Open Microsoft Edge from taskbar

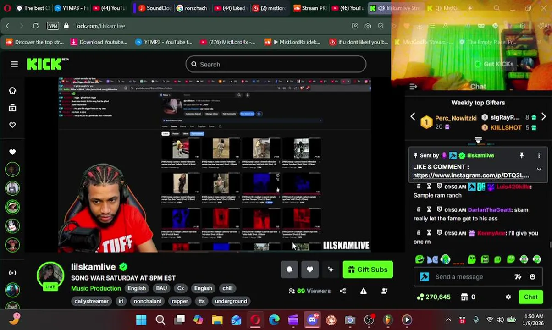[x=274, y=320]
